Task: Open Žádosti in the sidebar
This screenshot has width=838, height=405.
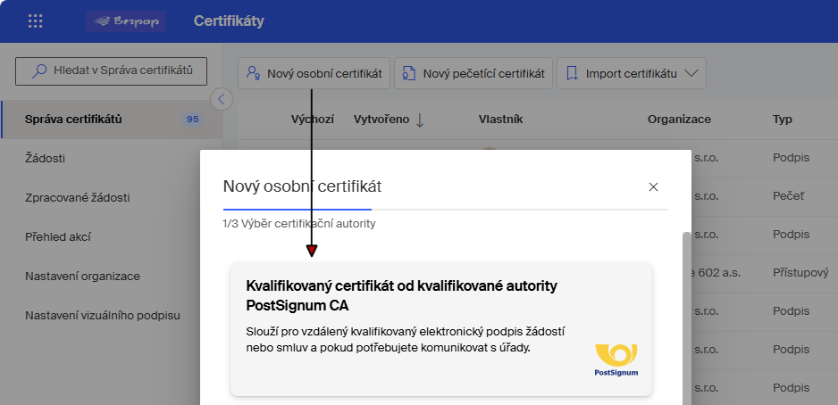Action: (46, 159)
